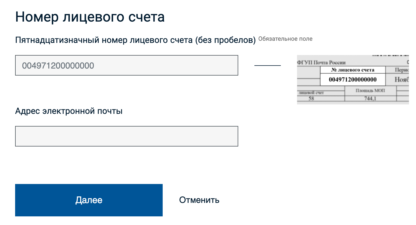Click ФГУП Почта России text on receipt
The image size is (416, 225).
321,63
